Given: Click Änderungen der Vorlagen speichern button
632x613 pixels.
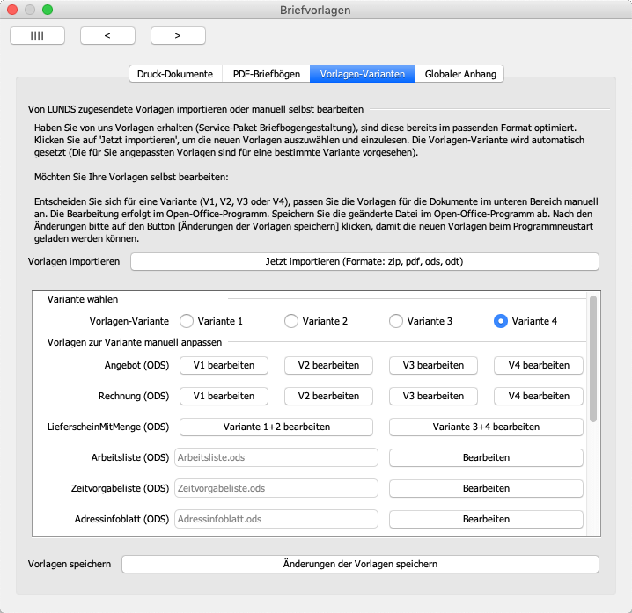Looking at the screenshot, I should click(360, 565).
